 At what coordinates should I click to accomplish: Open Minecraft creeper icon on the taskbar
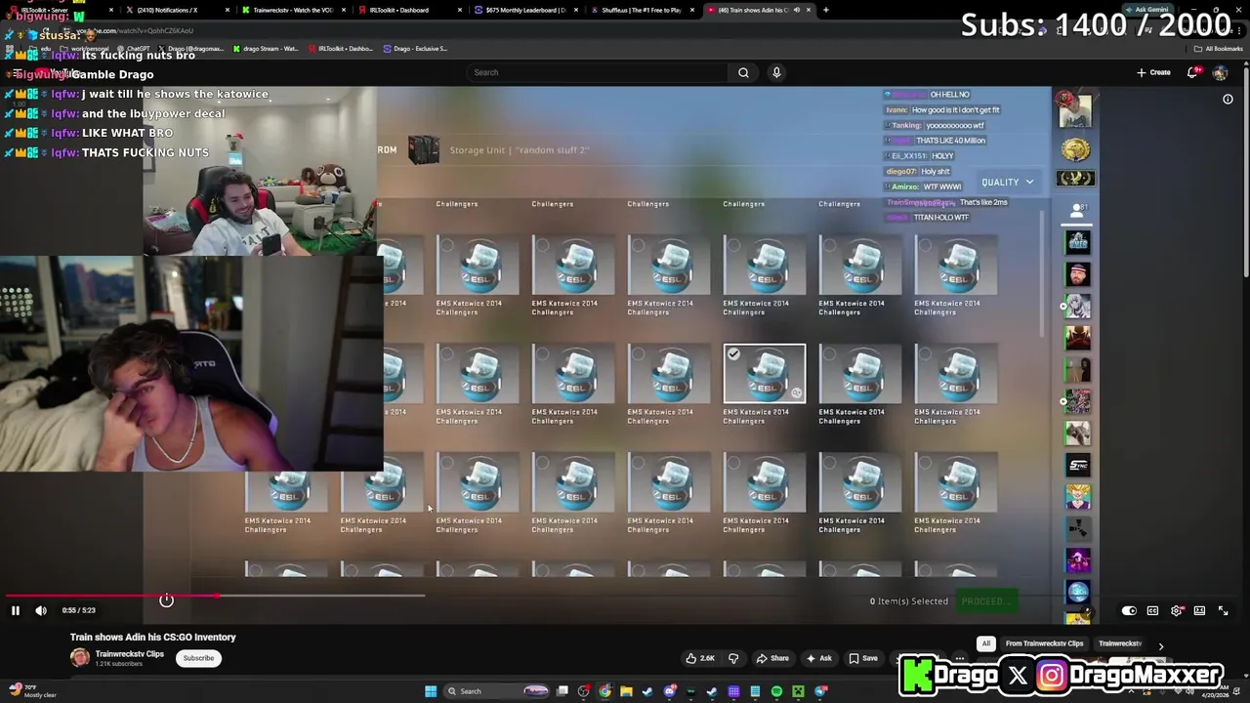click(798, 691)
